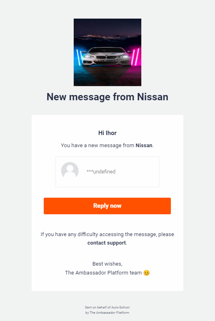Click empty area right of undefined text
Screen dimensions: 215x321
137,171
